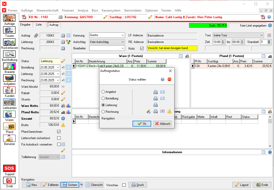Click printer icon next to Lieferung status

coord(155,105)
